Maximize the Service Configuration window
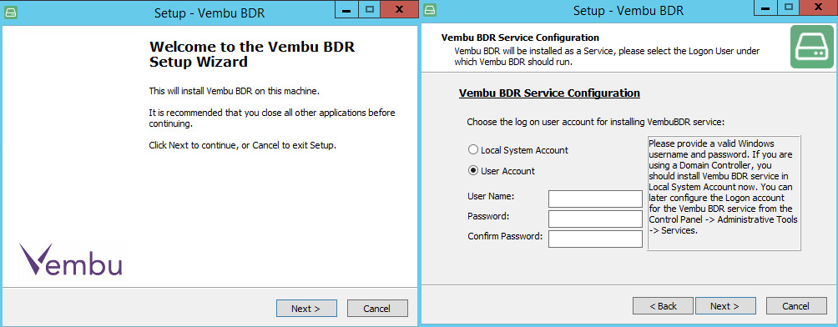Image resolution: width=838 pixels, height=327 pixels. click(788, 8)
